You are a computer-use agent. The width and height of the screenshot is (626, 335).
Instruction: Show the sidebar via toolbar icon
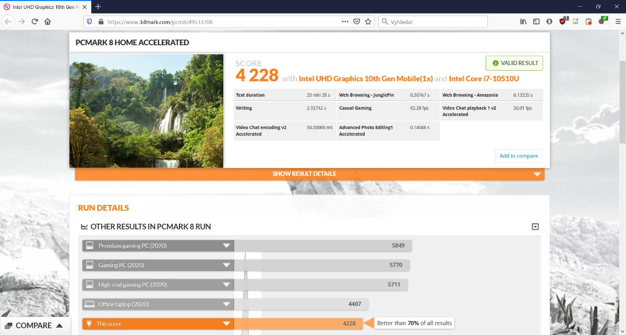pyautogui.click(x=536, y=22)
